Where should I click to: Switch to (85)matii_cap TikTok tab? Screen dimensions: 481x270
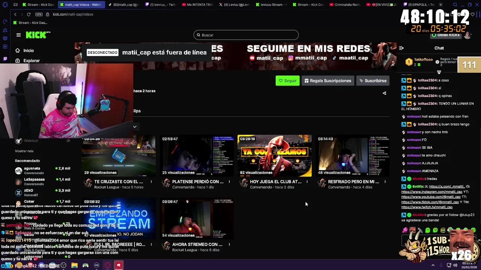(124, 4)
